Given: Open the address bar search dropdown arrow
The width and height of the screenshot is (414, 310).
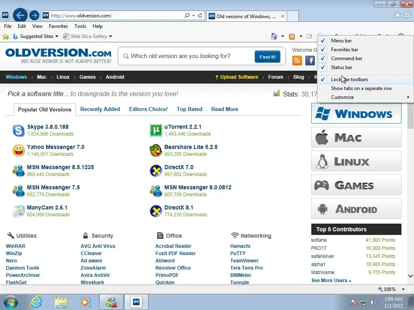Looking at the screenshot, I should (194, 16).
